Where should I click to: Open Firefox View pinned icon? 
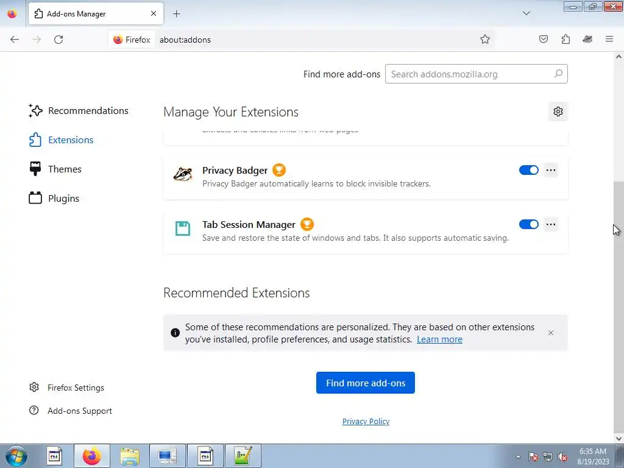(12, 13)
